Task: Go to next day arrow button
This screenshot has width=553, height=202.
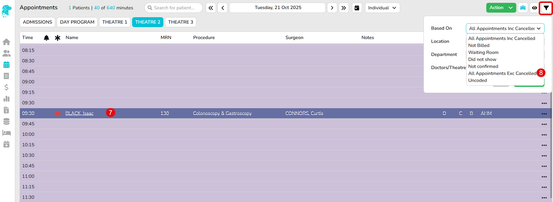Action: click(x=332, y=8)
